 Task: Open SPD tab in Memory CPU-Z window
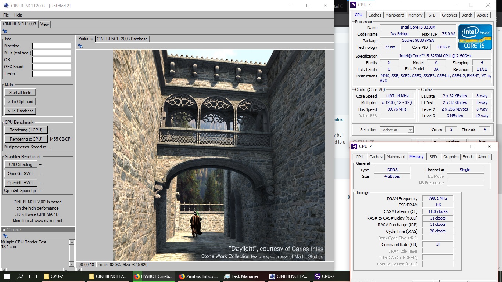[x=433, y=157]
